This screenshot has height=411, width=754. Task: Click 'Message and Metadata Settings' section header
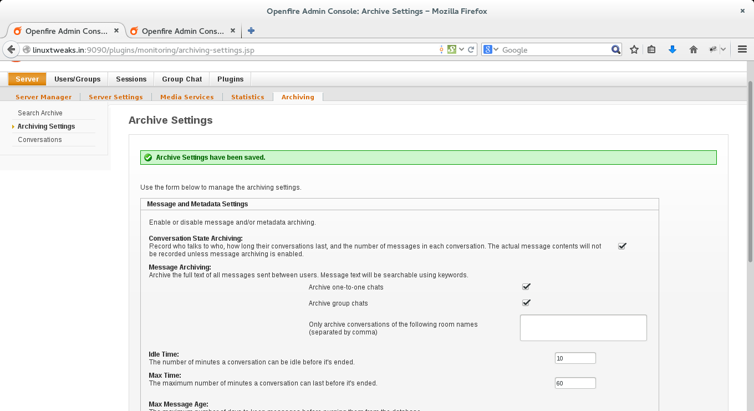197,204
